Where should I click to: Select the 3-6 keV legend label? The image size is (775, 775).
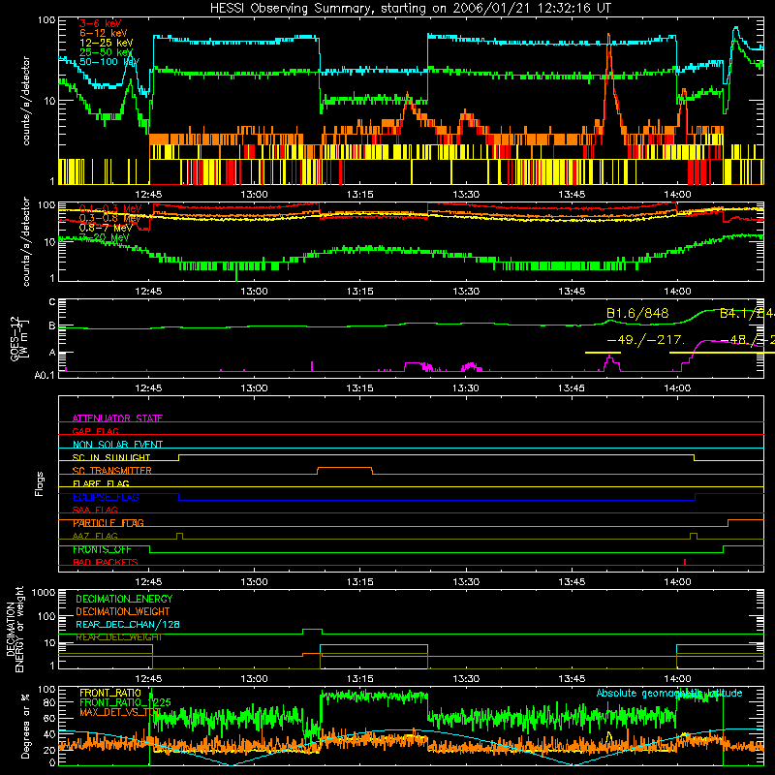click(x=101, y=23)
